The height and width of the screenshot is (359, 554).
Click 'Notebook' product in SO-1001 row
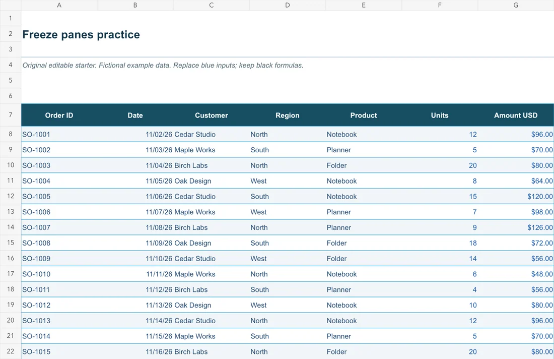coord(364,135)
